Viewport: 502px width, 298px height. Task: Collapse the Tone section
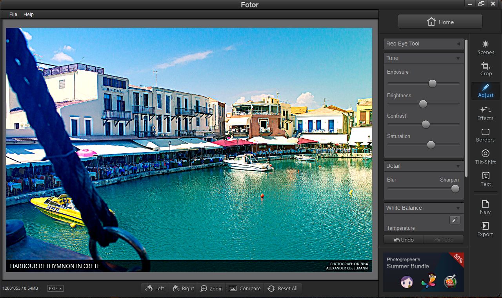click(424, 58)
